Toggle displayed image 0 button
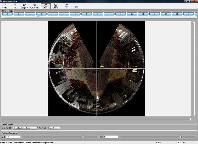198x144 pixels. click(x=7, y=14)
